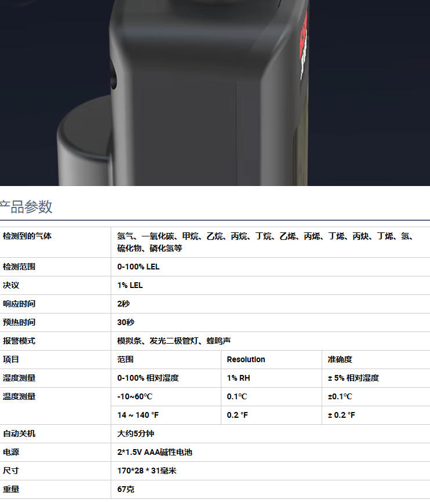The image size is (430, 503).
Task: Click the 大约5分钟 auto power-off value
Action: click(136, 433)
